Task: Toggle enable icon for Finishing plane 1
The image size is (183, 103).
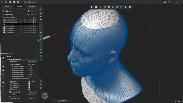Action: pyautogui.click(x=34, y=26)
